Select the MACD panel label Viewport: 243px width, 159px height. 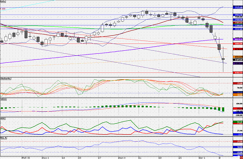(x=3, y=99)
